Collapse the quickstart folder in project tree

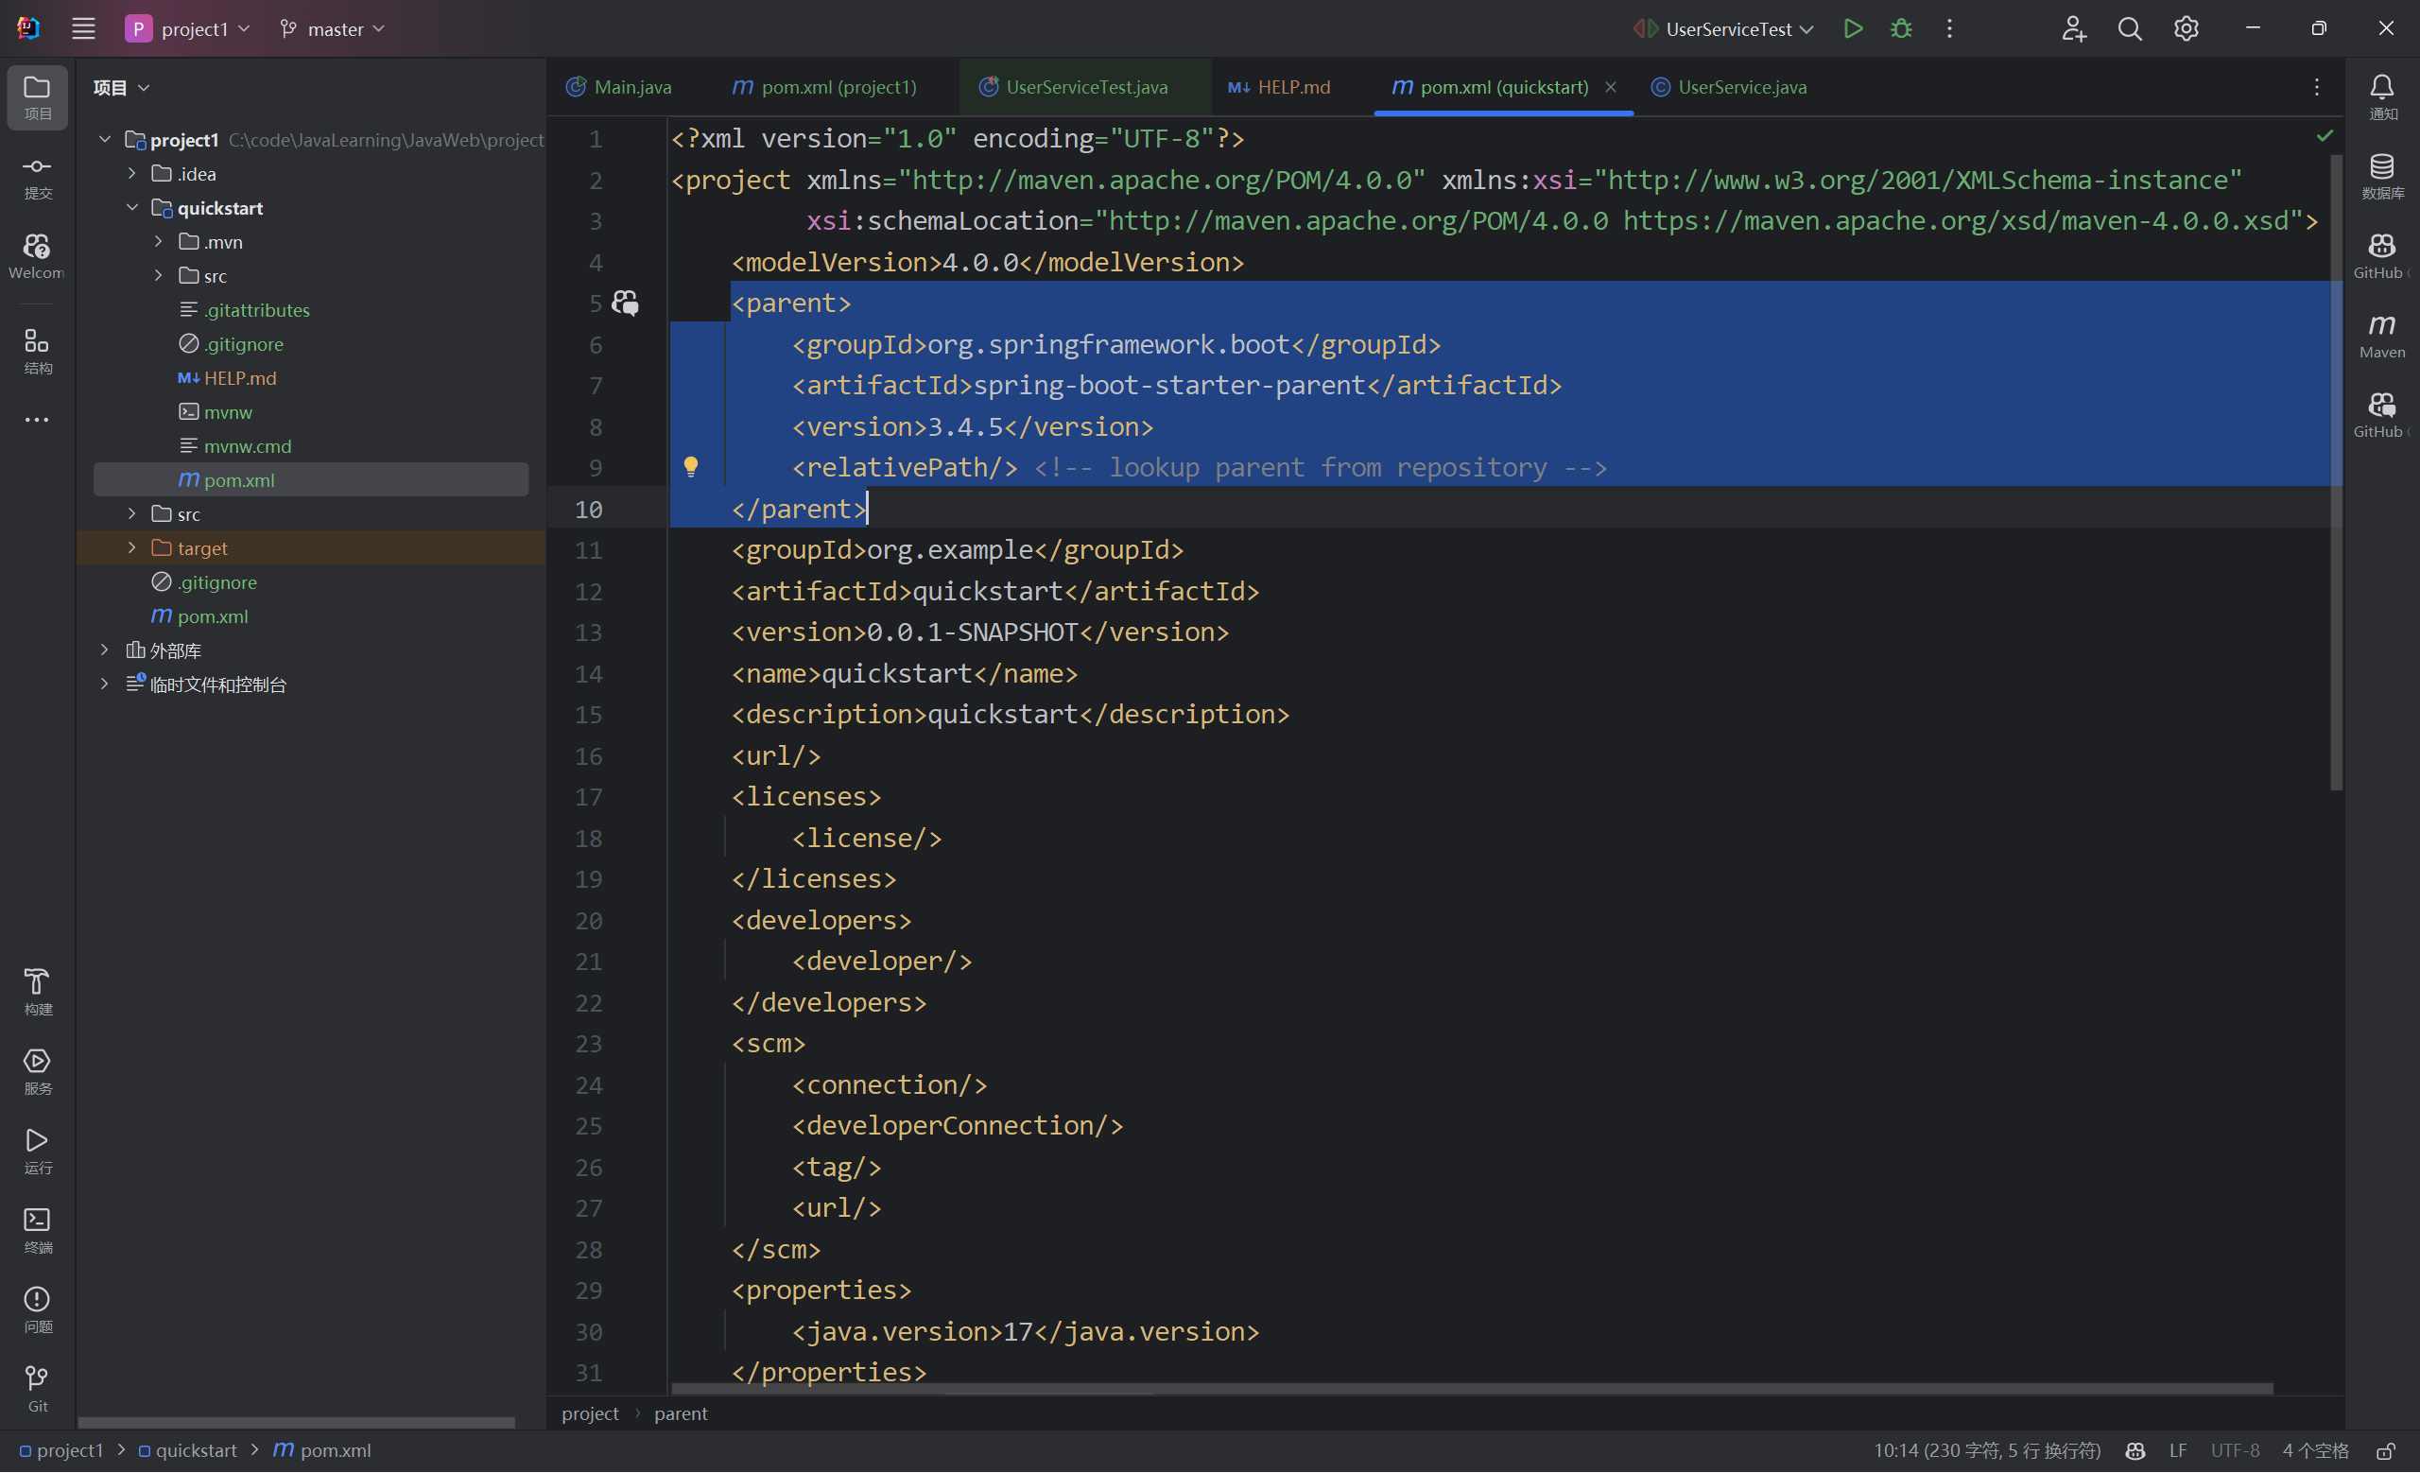(131, 207)
